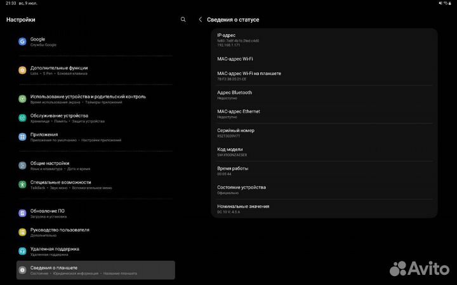The image size is (457, 285).
Task: Tap the Адрес Bluetooth row
Action: (324, 95)
